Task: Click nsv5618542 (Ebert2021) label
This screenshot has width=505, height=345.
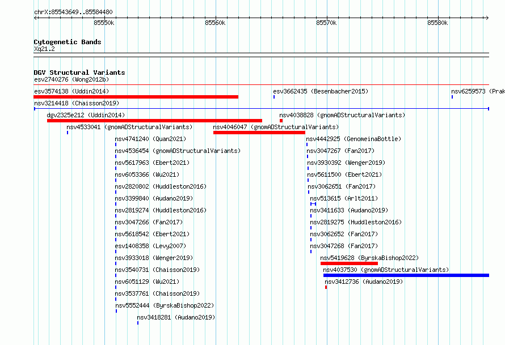Action: (x=152, y=234)
